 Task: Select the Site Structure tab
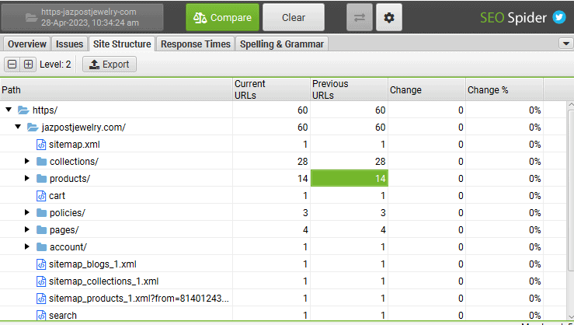[x=122, y=44]
